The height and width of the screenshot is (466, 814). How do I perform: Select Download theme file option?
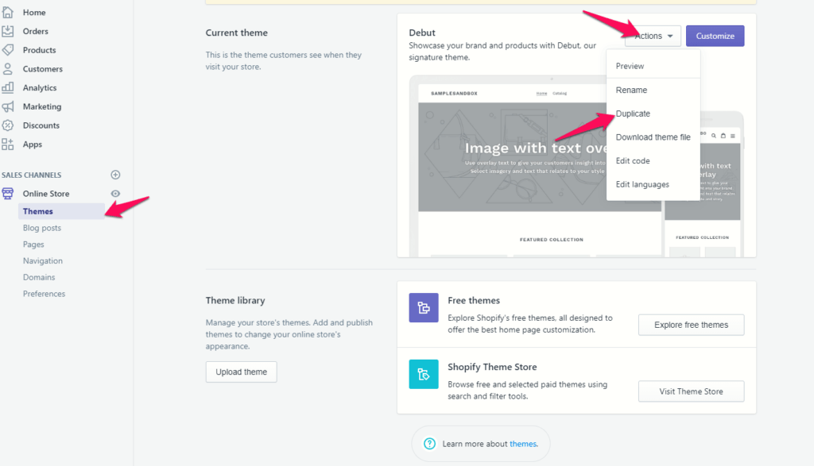pyautogui.click(x=653, y=137)
